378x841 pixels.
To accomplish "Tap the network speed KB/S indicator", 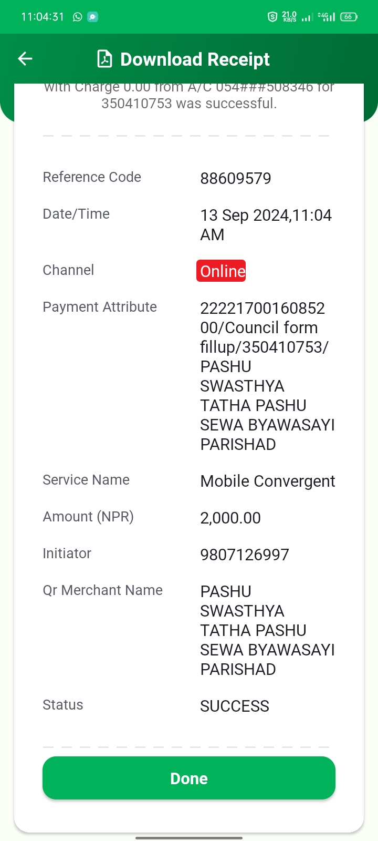I will click(x=289, y=17).
